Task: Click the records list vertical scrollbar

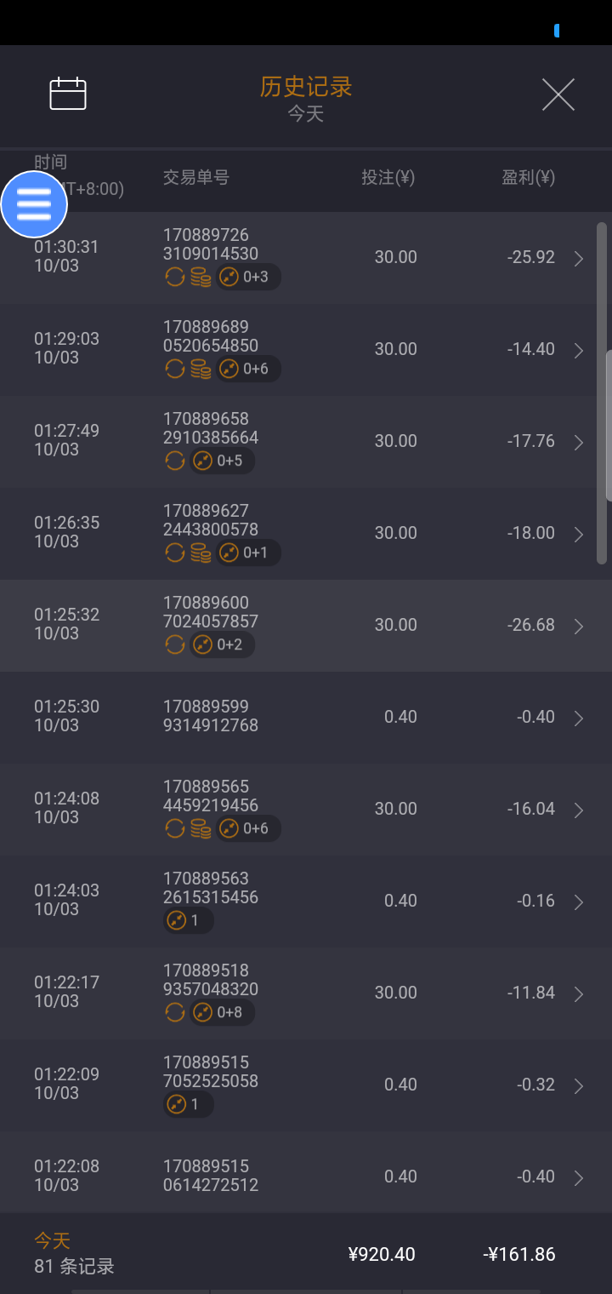Action: (x=602, y=392)
